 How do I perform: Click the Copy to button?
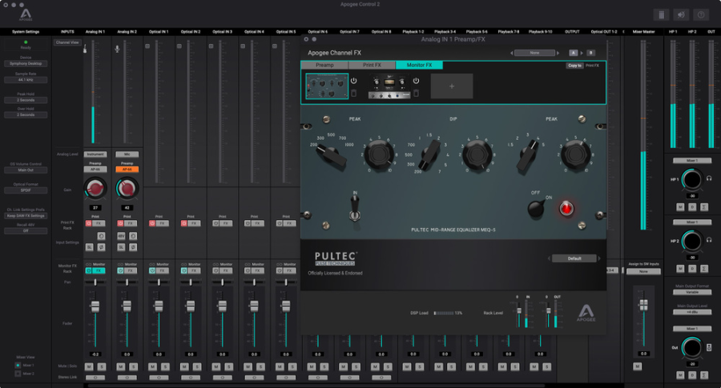coord(574,66)
